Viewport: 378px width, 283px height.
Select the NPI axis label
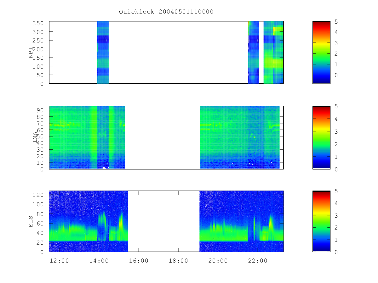click(31, 52)
